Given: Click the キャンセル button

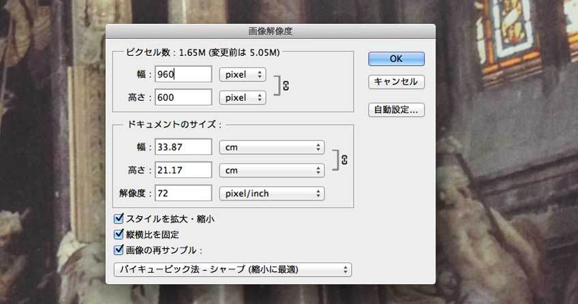Looking at the screenshot, I should pyautogui.click(x=396, y=82).
